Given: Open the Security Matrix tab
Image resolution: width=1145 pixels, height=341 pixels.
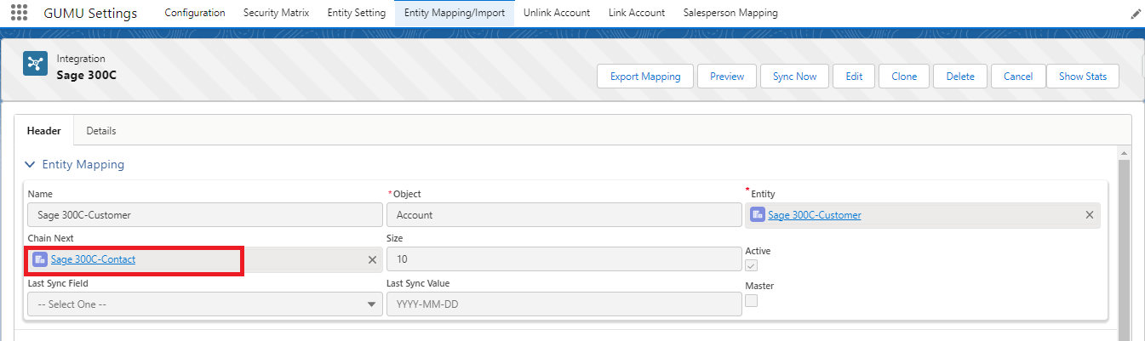Looking at the screenshot, I should [x=276, y=13].
